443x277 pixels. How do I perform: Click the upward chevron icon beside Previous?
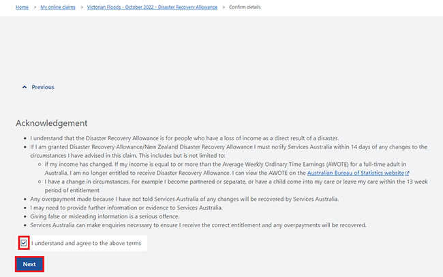(x=25, y=87)
